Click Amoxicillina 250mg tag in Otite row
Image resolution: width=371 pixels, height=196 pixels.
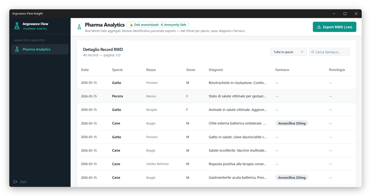click(292, 123)
